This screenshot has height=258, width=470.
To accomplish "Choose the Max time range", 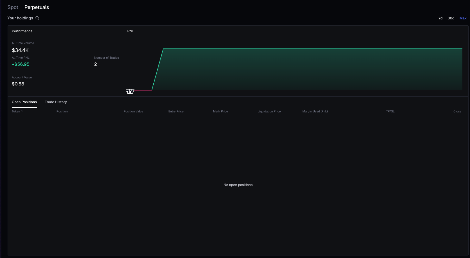I will click(463, 18).
